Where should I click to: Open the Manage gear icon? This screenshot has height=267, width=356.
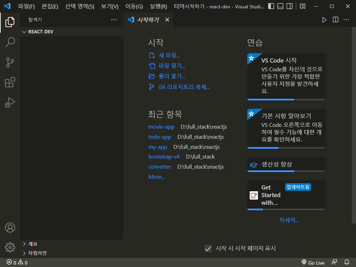point(10,247)
